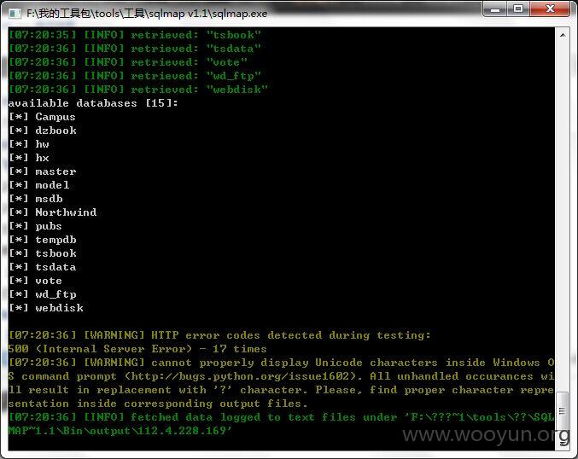Click the vertical scrollbar thumb
The image size is (578, 459).
(562, 410)
